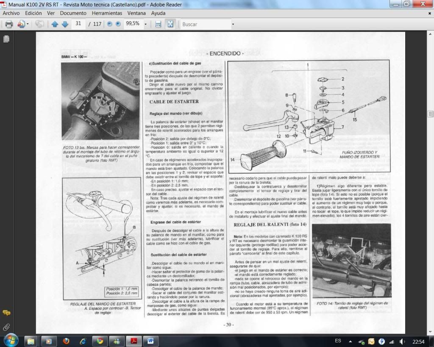The width and height of the screenshot is (434, 347).
Task: Go to previous page with up arrow
Action: coord(55,24)
